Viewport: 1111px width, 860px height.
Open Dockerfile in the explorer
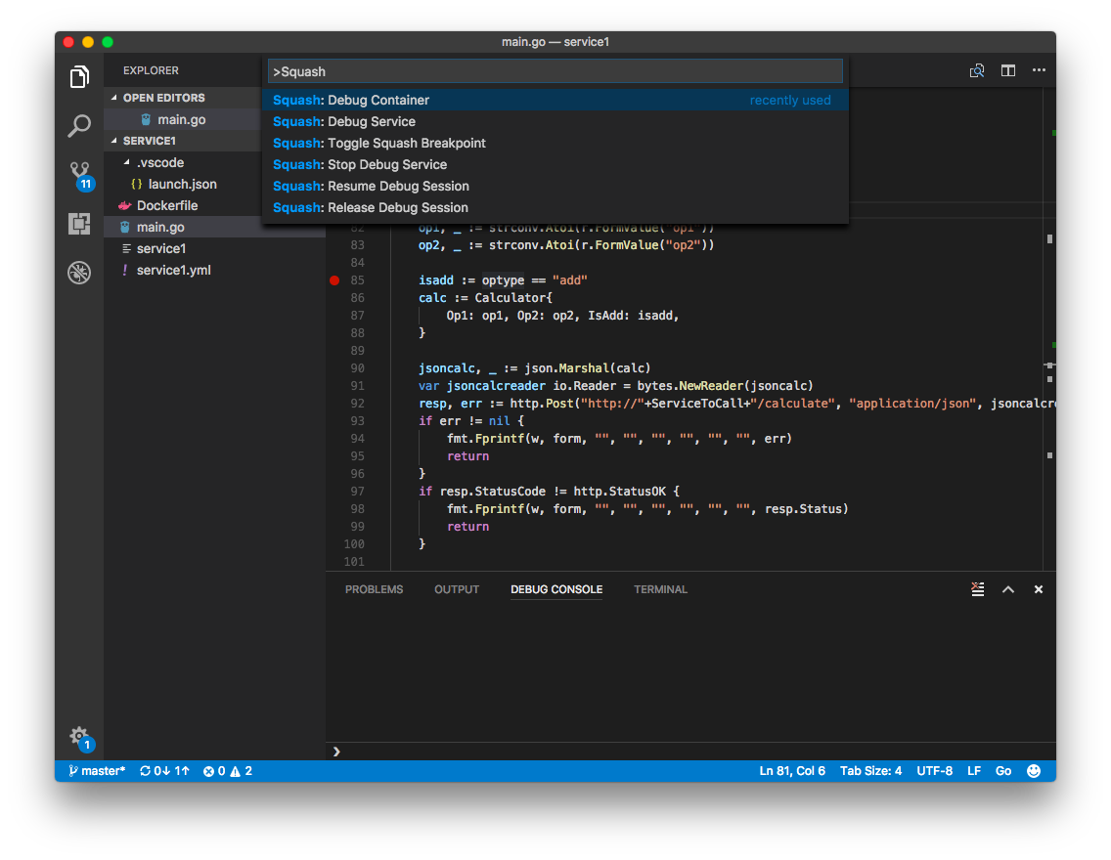pyautogui.click(x=167, y=206)
